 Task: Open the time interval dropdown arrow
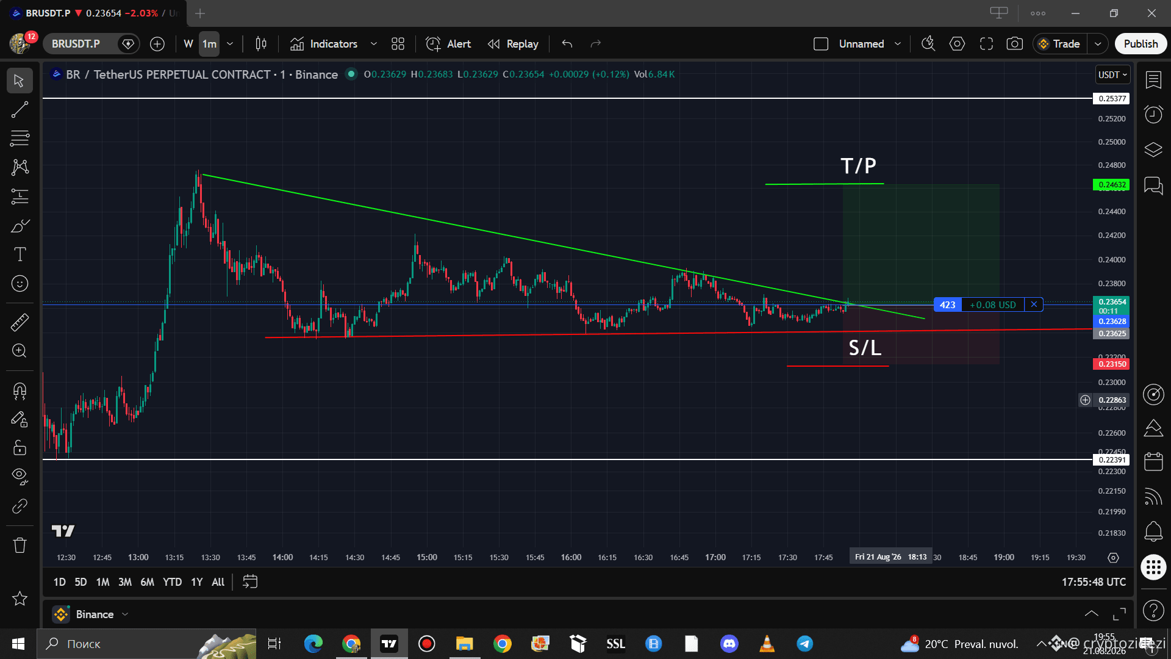point(230,44)
